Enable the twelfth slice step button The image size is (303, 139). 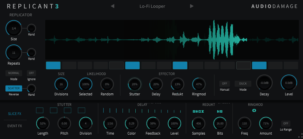(x=228, y=65)
